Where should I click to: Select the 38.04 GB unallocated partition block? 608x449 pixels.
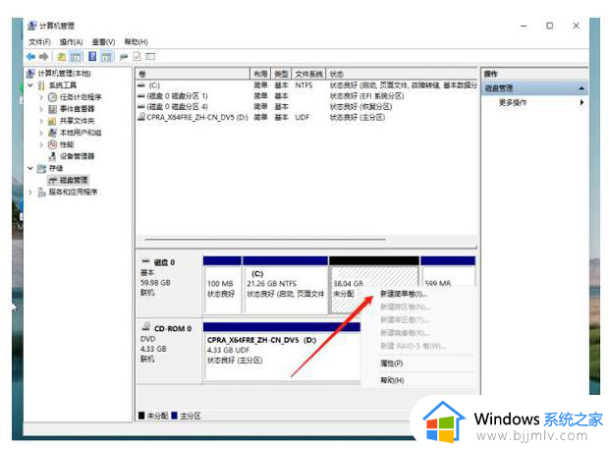click(x=374, y=285)
